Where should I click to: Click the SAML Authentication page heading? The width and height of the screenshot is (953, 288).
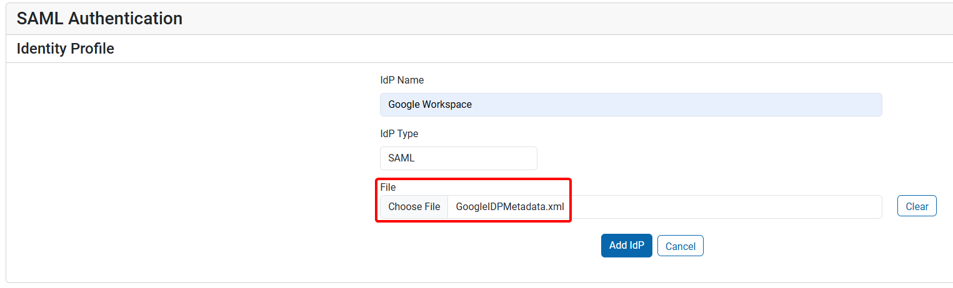pyautogui.click(x=99, y=19)
